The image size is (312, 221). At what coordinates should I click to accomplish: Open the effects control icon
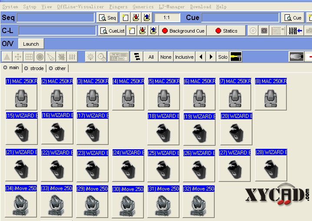(x=61, y=57)
